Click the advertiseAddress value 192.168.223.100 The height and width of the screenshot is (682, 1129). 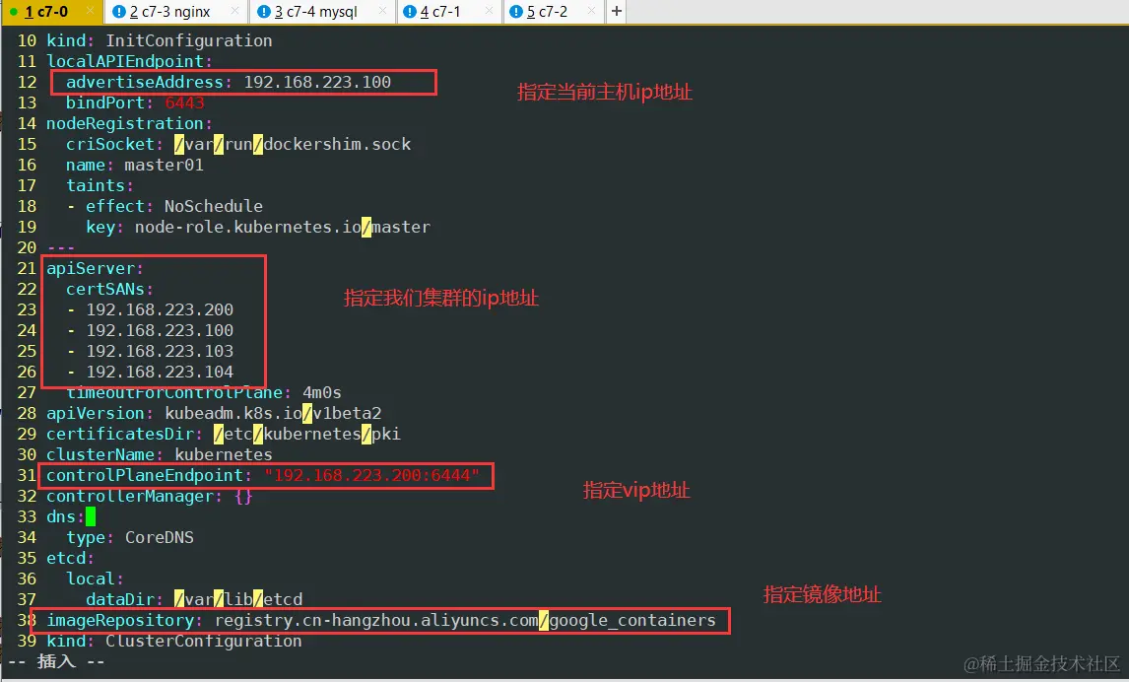pos(317,82)
